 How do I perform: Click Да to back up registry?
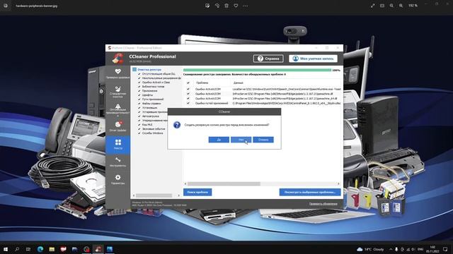click(219, 140)
